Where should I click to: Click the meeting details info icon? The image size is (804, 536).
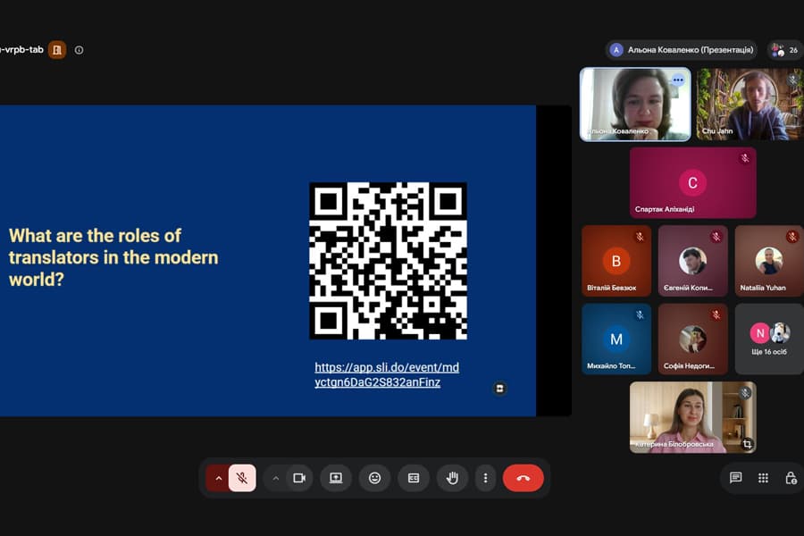[x=79, y=50]
